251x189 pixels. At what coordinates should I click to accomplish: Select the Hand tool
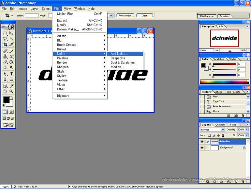coord(5,91)
